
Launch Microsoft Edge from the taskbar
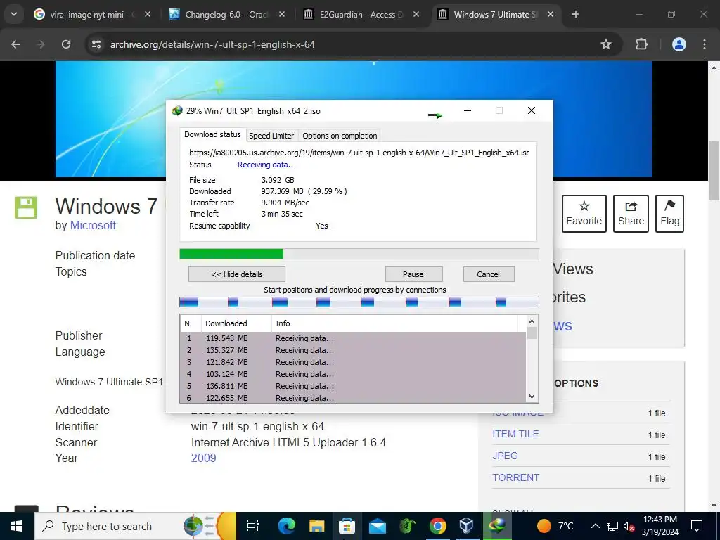tap(287, 526)
